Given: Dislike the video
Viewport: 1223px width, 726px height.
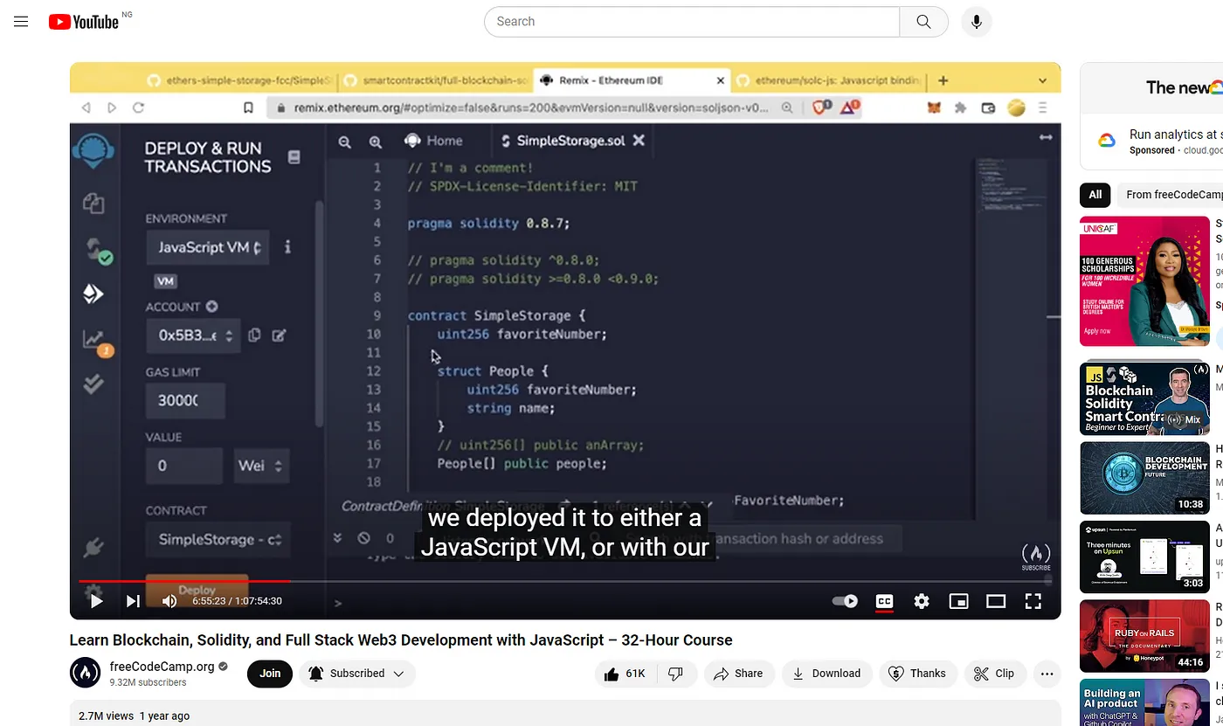Looking at the screenshot, I should [x=675, y=674].
